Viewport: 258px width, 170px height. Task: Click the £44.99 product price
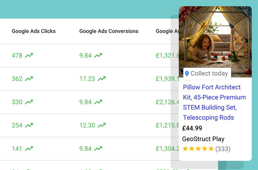[192, 128]
